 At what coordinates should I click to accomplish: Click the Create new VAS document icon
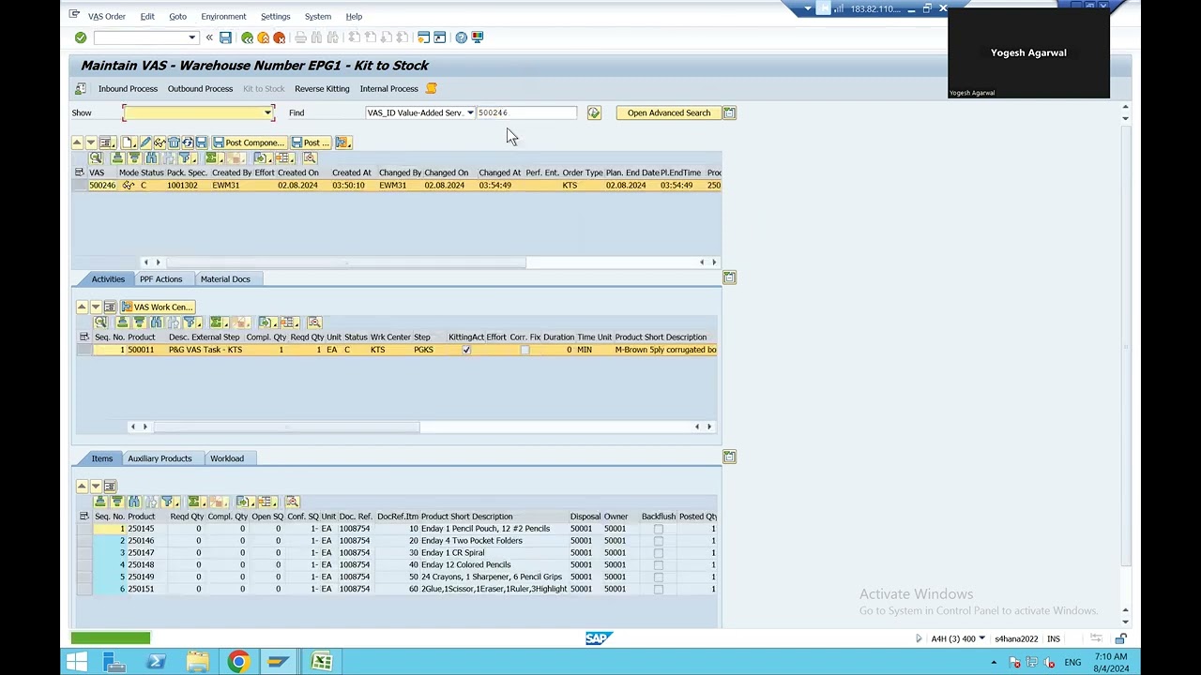pos(128,142)
